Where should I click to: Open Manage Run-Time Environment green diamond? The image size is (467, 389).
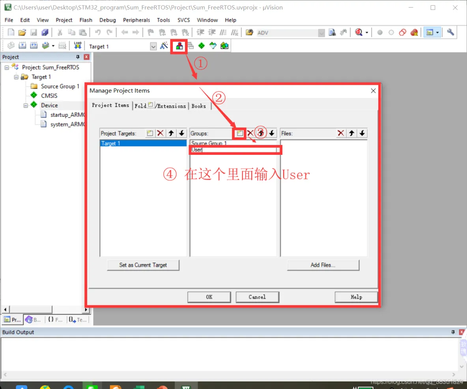(202, 46)
